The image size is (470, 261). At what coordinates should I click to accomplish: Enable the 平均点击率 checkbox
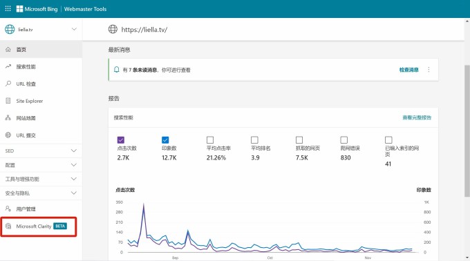coord(210,139)
